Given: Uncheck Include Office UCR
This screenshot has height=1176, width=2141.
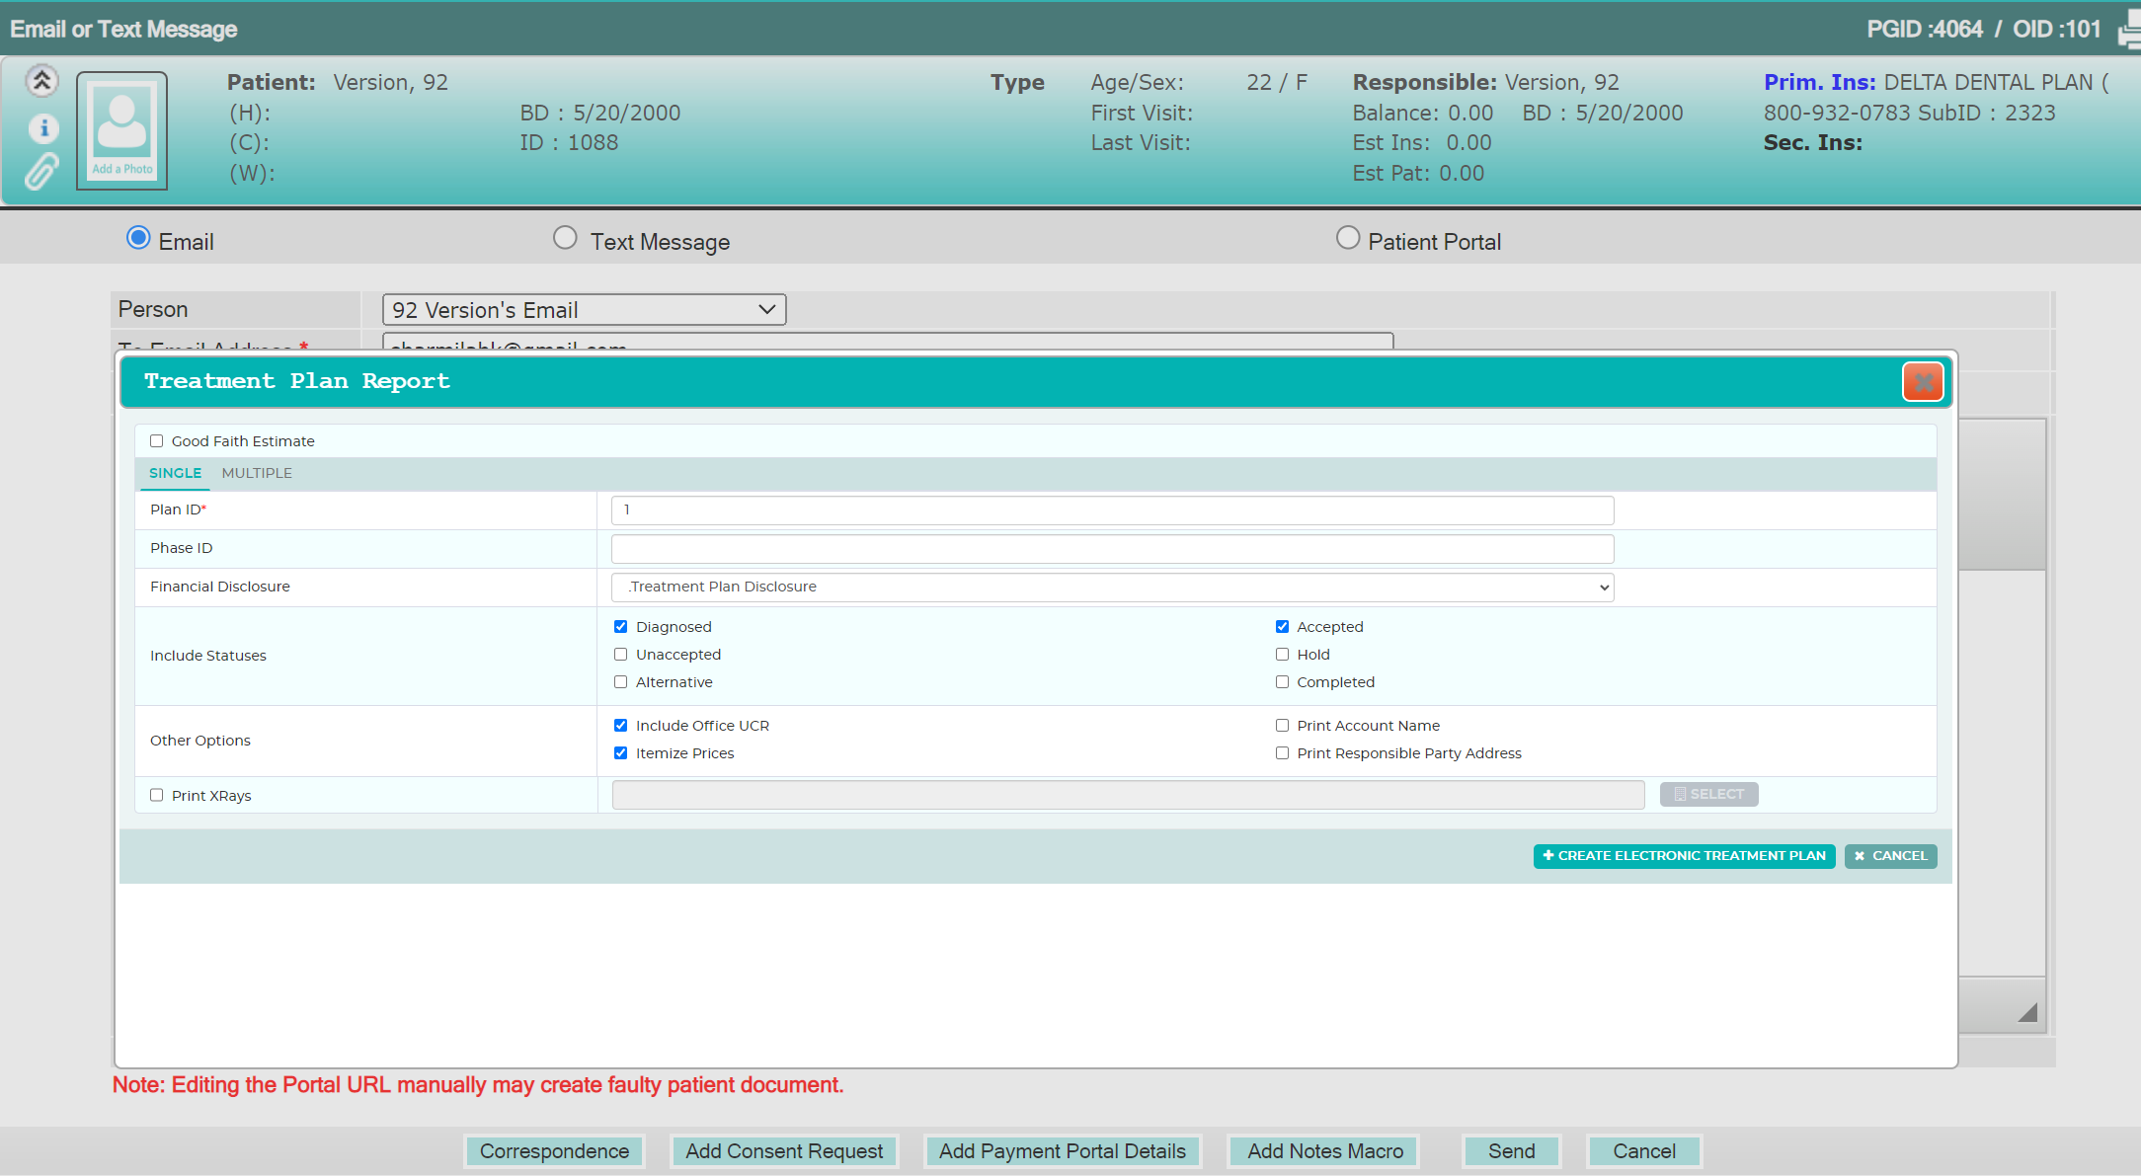Looking at the screenshot, I should click(x=620, y=726).
